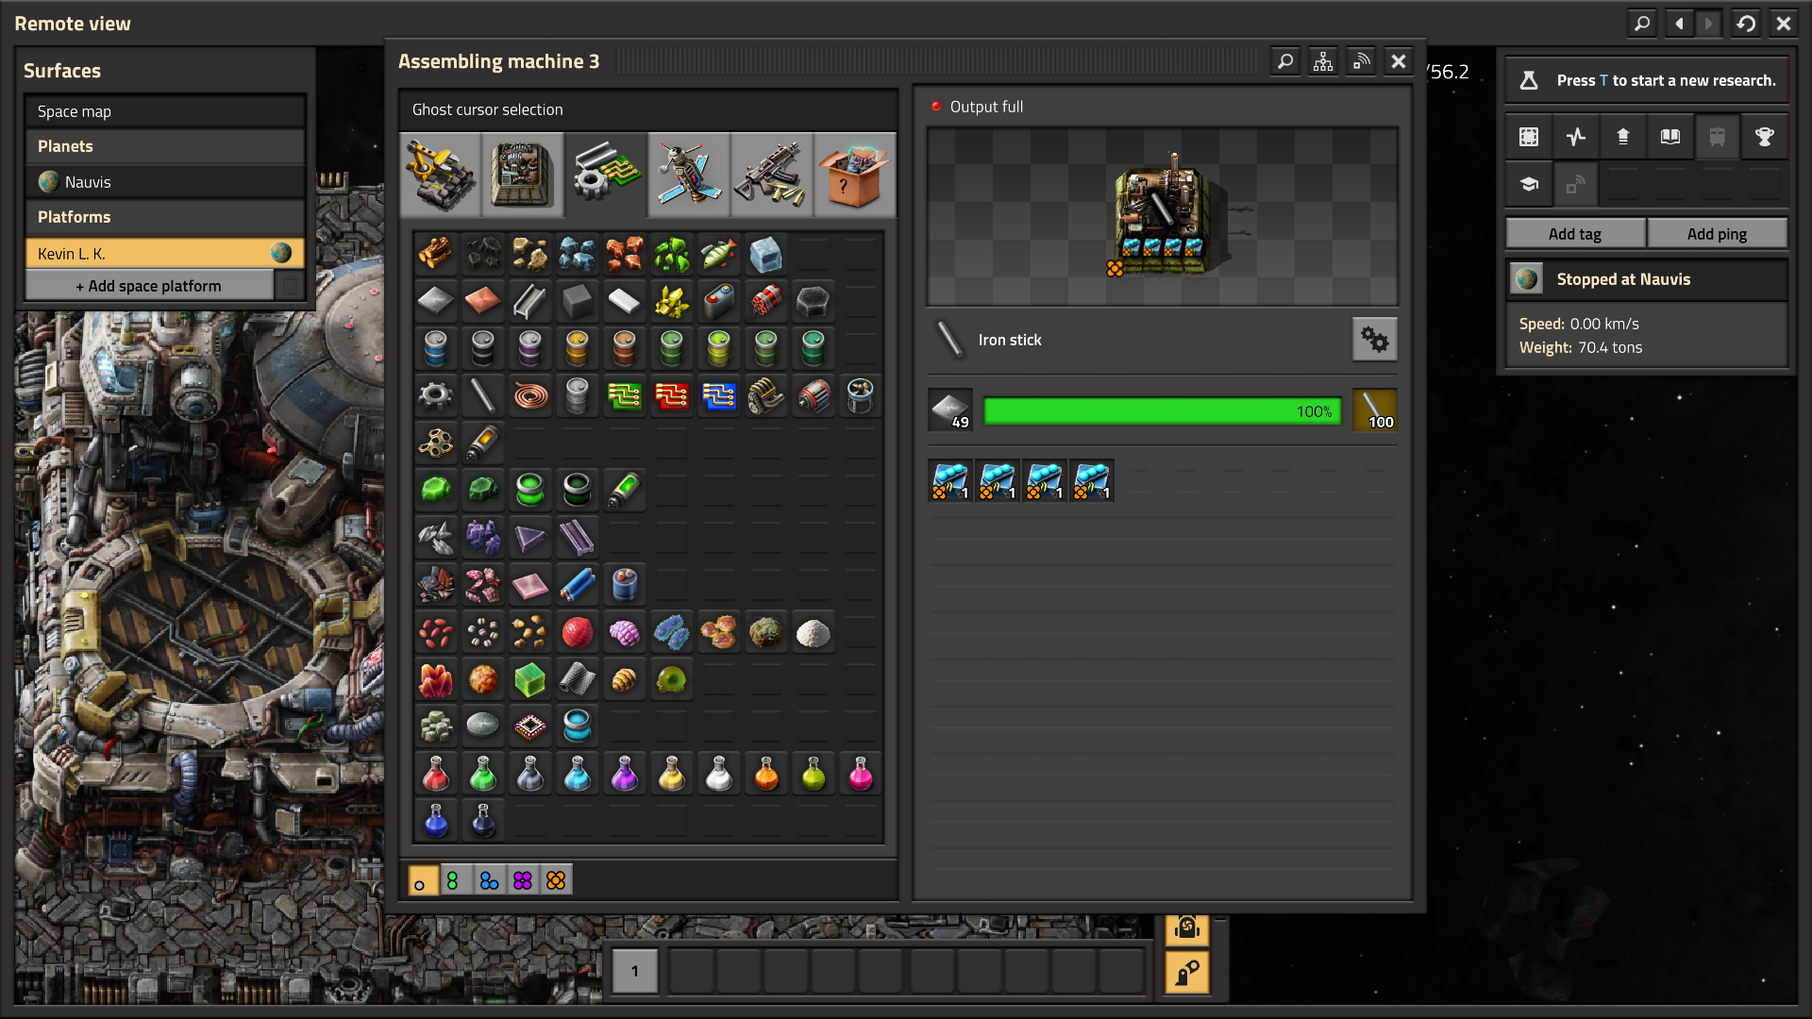Search in the Remote view toolbar

1642,24
